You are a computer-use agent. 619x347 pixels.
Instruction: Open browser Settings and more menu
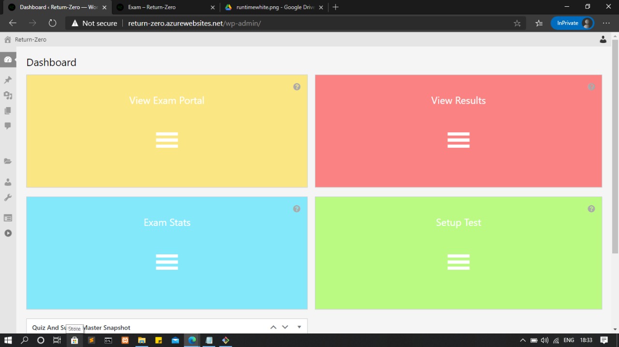606,23
